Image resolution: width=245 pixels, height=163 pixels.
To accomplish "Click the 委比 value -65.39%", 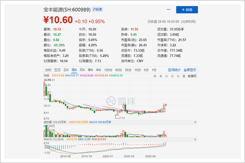I will 59,45.
